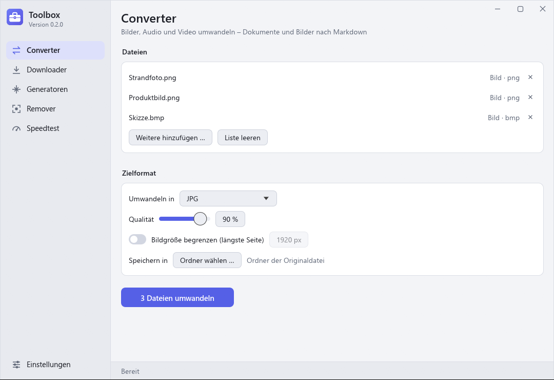
Task: Click the 90 % quality value field
Action: (230, 219)
